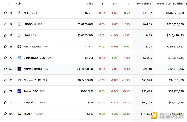Sort by 24h Volume column header
This screenshot has height=122, width=187.
pos(144,4)
